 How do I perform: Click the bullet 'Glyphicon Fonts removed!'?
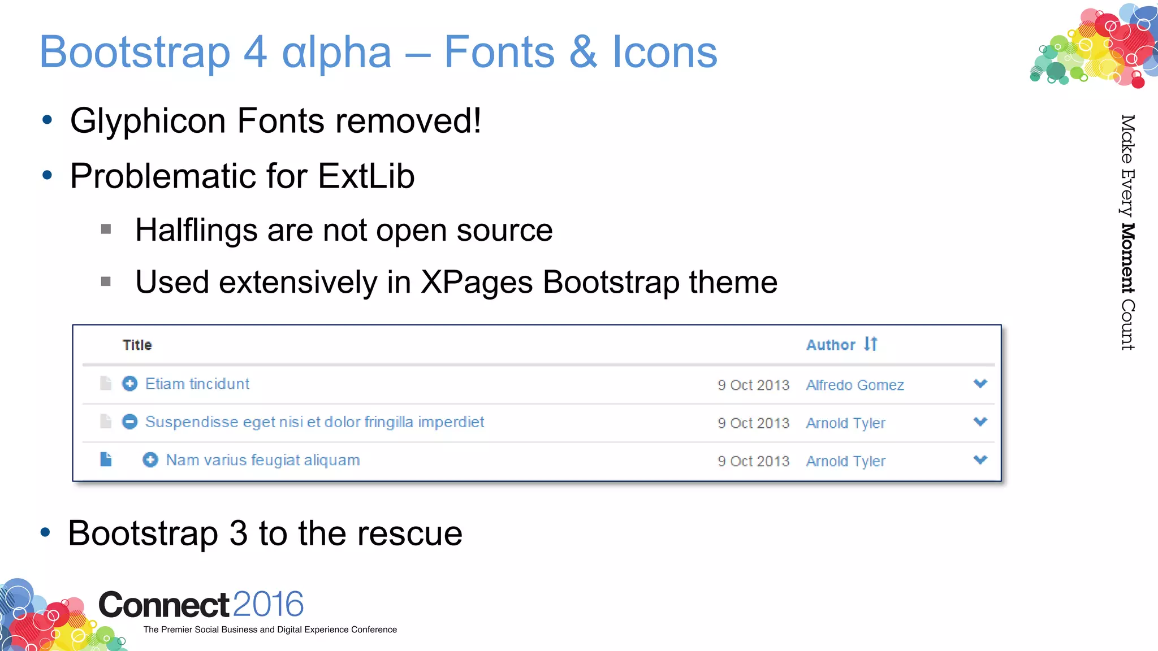[x=276, y=120]
